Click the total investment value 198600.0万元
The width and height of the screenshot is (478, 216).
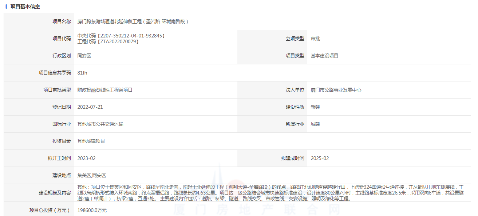(x=92, y=210)
